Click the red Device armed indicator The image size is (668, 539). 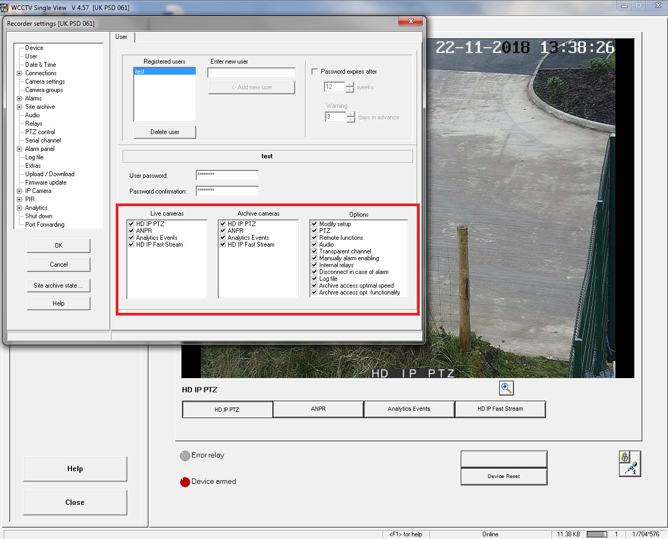(185, 482)
